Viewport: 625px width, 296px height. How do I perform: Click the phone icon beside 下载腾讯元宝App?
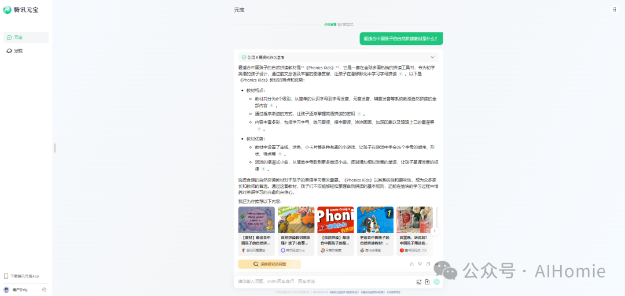[x=6, y=276]
